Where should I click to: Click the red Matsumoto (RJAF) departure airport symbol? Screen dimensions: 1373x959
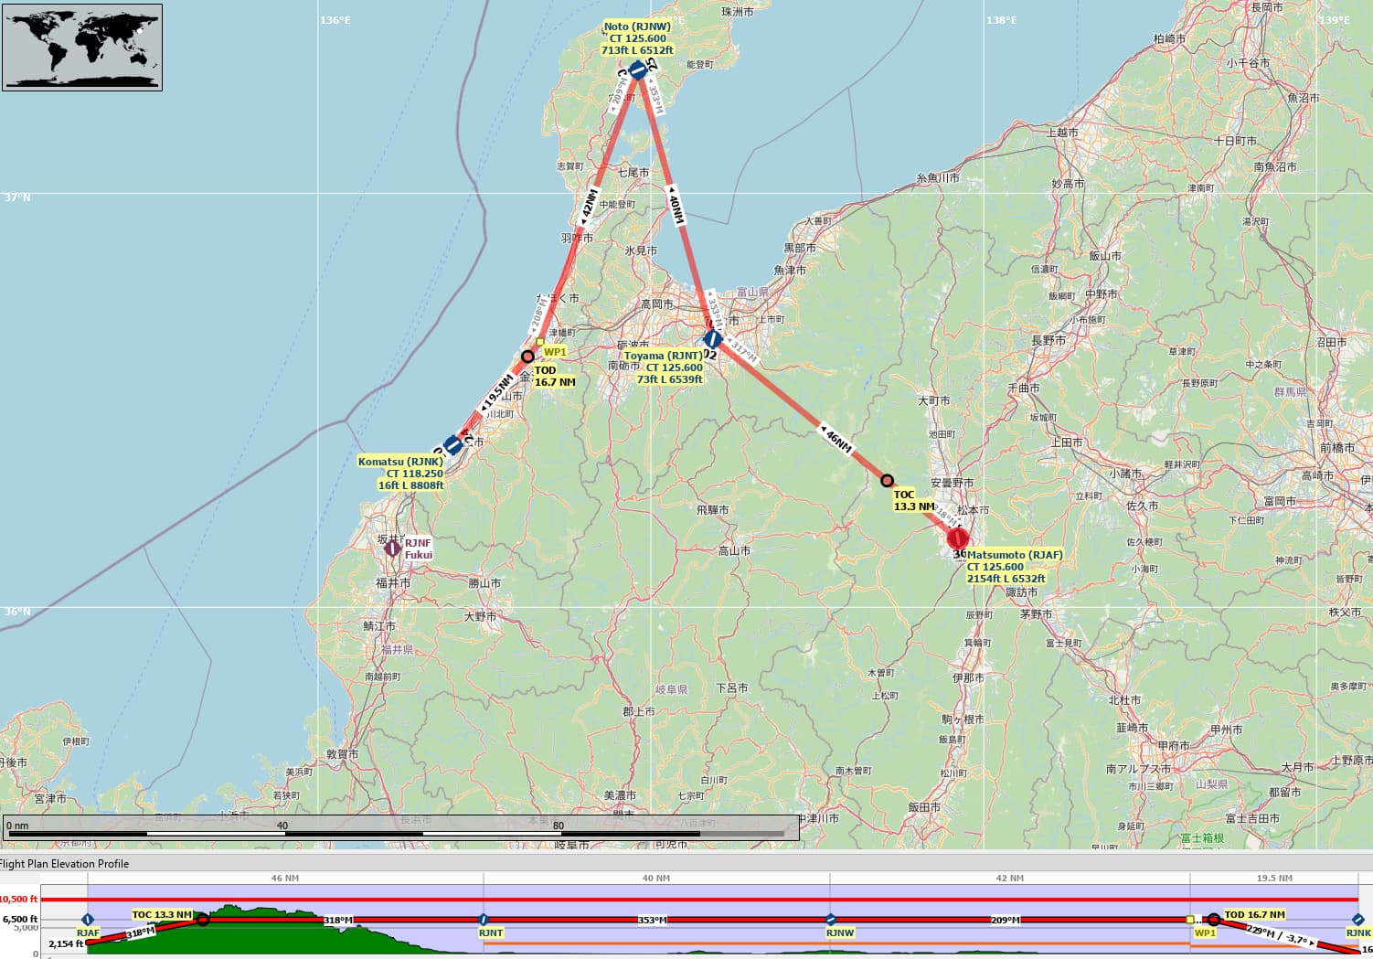tap(957, 538)
